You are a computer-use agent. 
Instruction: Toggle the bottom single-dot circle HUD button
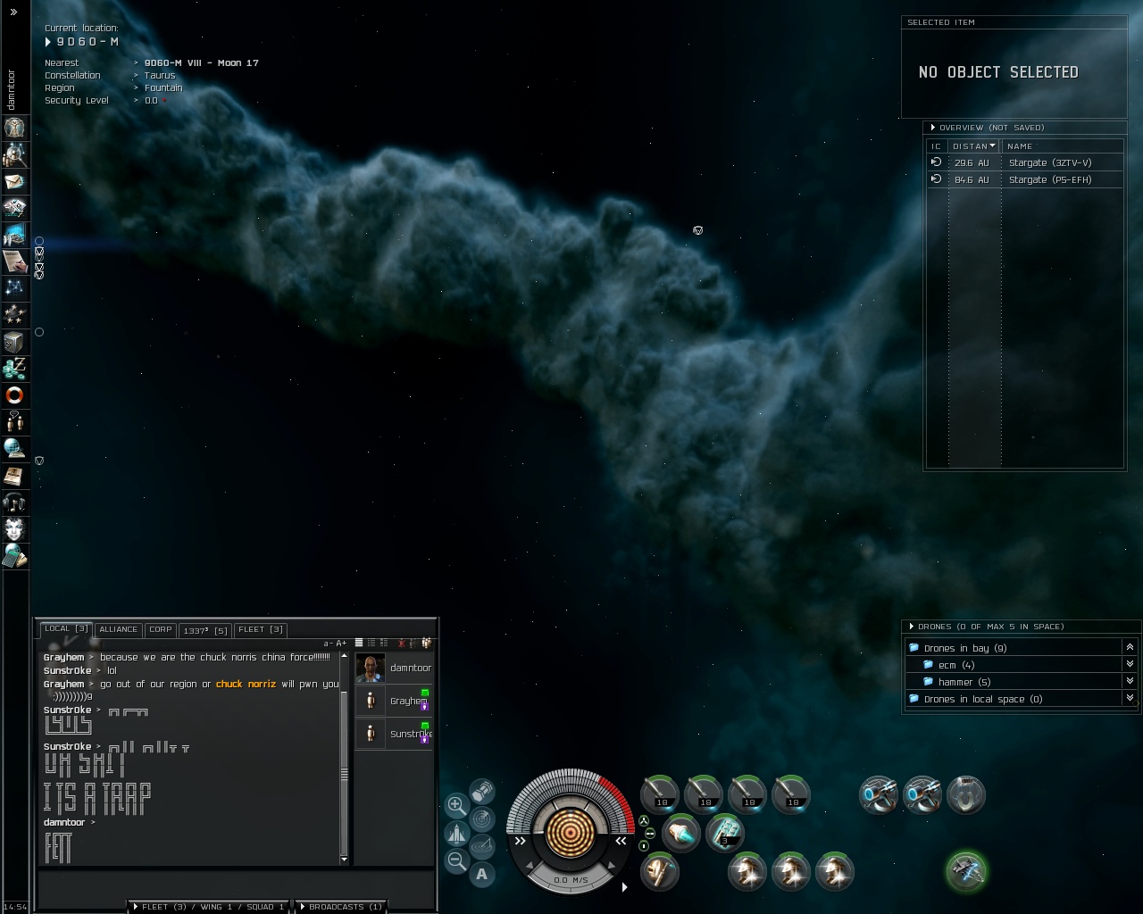(643, 845)
